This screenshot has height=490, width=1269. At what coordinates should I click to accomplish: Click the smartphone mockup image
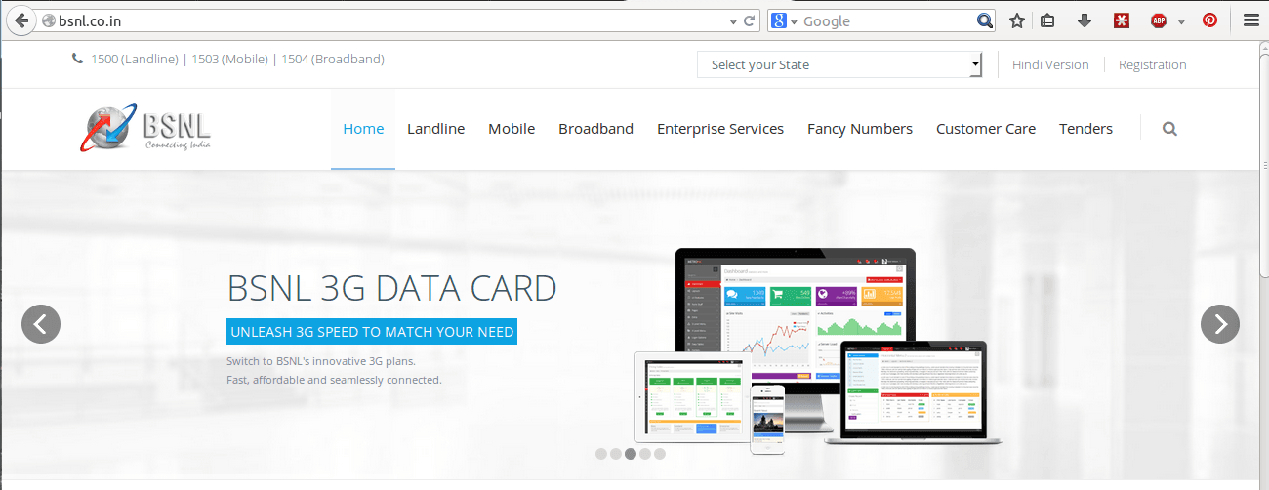(x=767, y=419)
